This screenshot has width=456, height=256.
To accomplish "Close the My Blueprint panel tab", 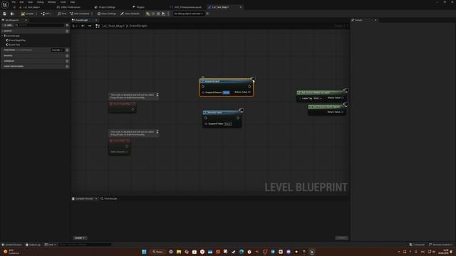I will click(26, 21).
